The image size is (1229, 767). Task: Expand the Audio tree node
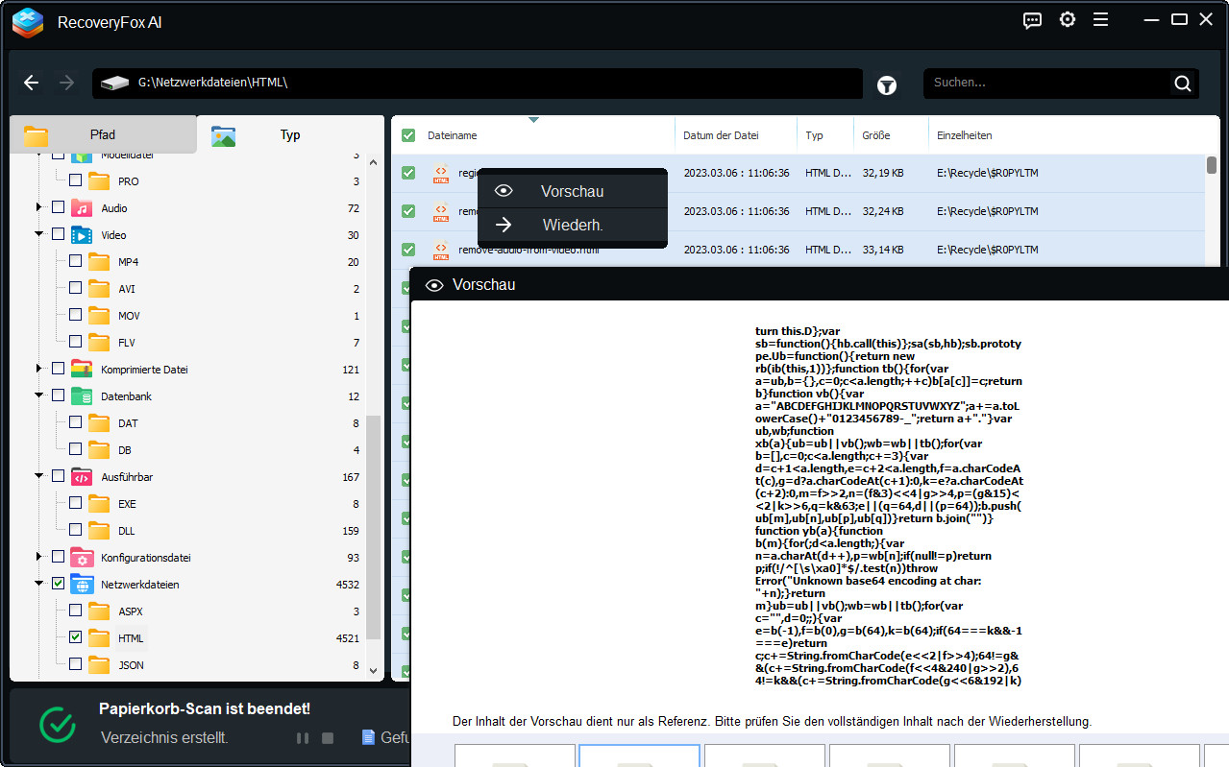[x=39, y=208]
